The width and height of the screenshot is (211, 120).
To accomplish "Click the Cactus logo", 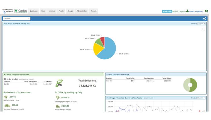I will (21, 11).
